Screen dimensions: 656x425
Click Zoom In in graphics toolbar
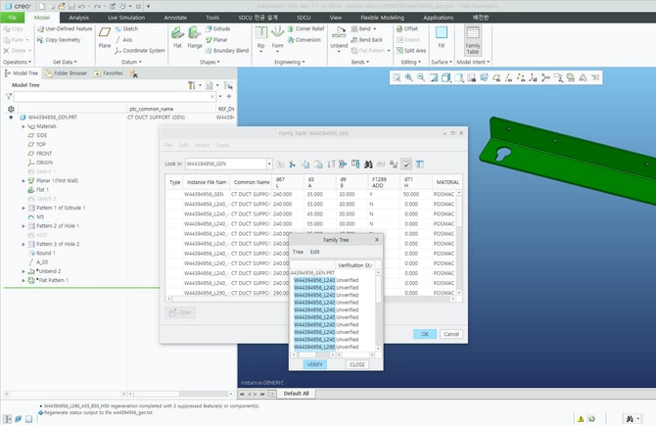[408, 77]
